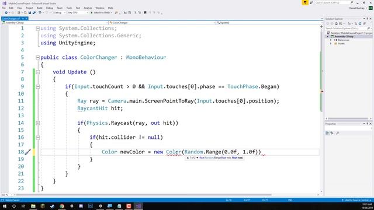Open the ColorChanger class navigation dropdown
This screenshot has height=210, width=374.
(x=162, y=23)
